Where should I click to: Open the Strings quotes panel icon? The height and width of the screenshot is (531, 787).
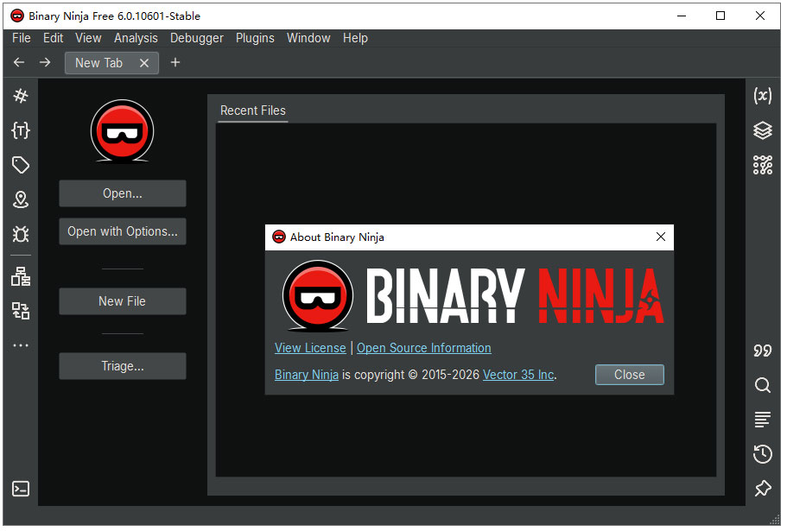point(763,351)
